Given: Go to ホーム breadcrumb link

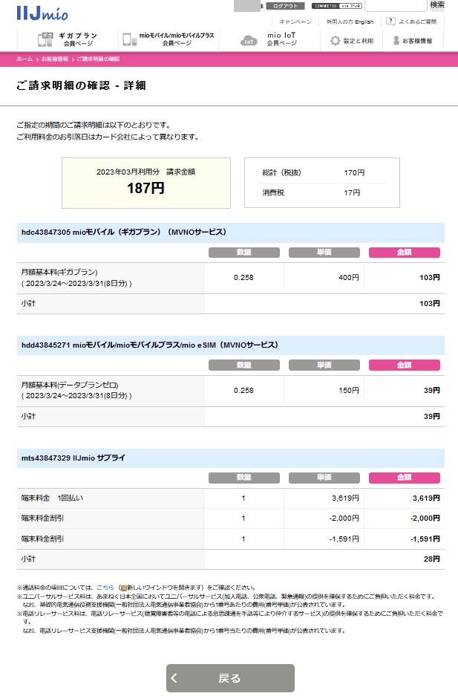Looking at the screenshot, I should [x=24, y=58].
